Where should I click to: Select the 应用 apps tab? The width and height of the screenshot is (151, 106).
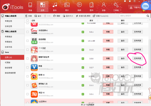[42, 7]
